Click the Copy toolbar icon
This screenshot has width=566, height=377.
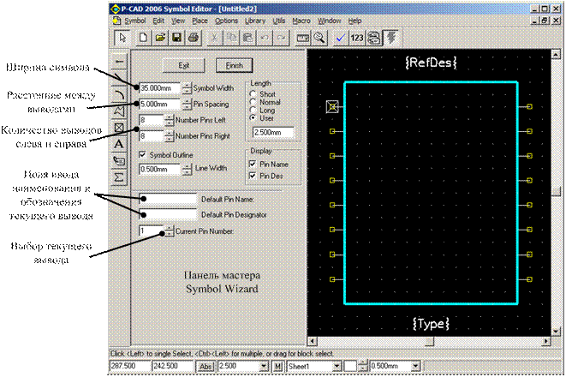(231, 38)
